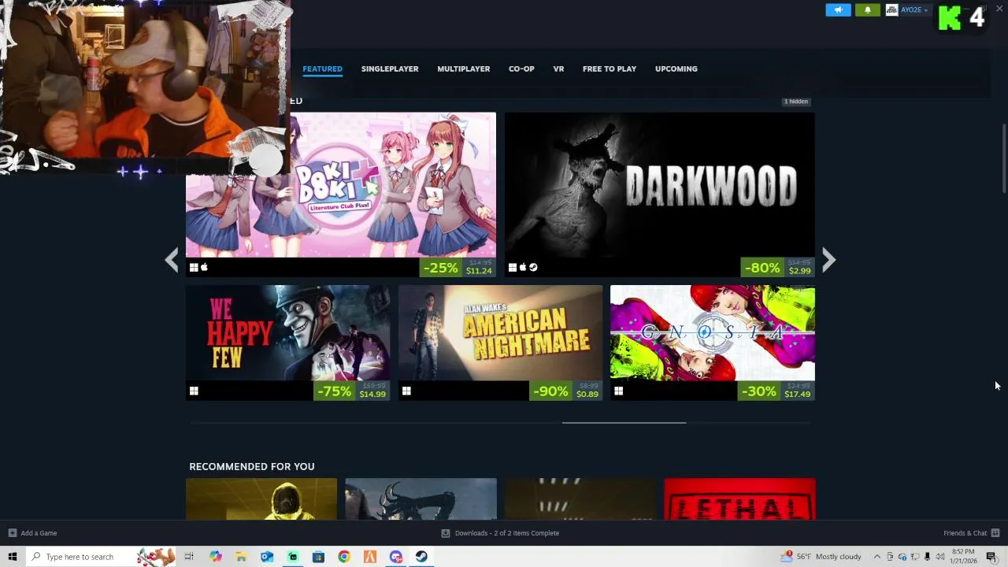Click the carousel page position indicator bar
This screenshot has width=1008, height=567.
(624, 423)
